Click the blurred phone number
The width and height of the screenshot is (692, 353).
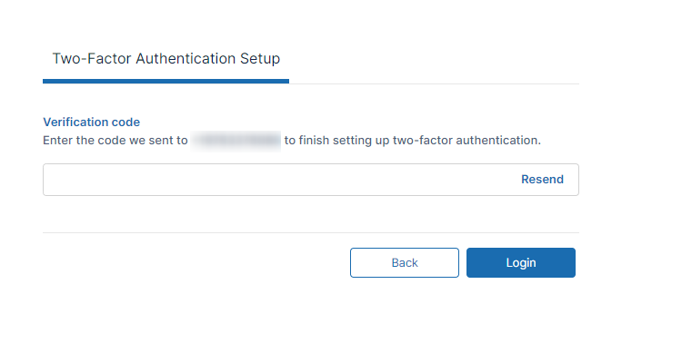tap(236, 141)
